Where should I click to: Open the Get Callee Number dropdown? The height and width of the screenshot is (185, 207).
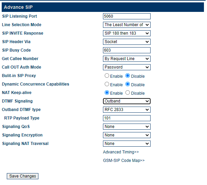pyautogui.click(x=126, y=59)
